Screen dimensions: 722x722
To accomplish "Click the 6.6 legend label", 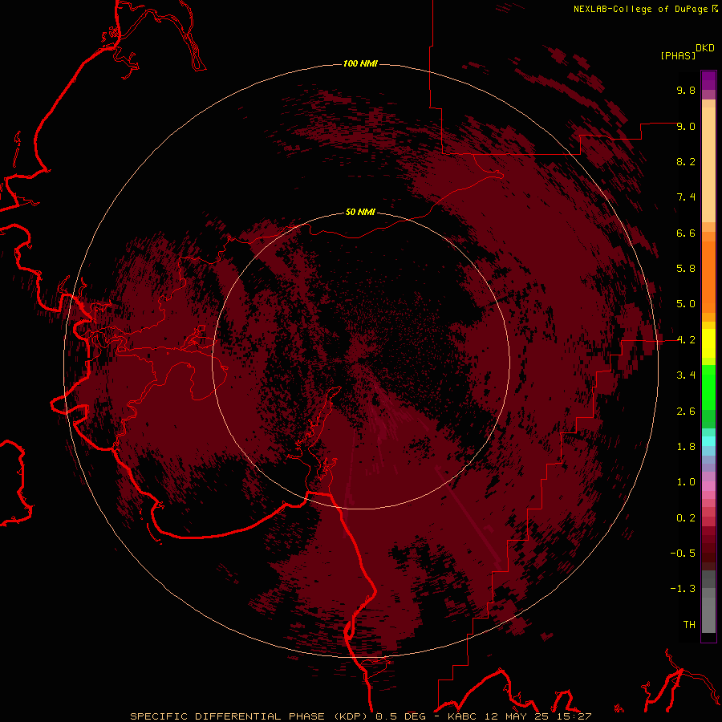I will tap(686, 233).
